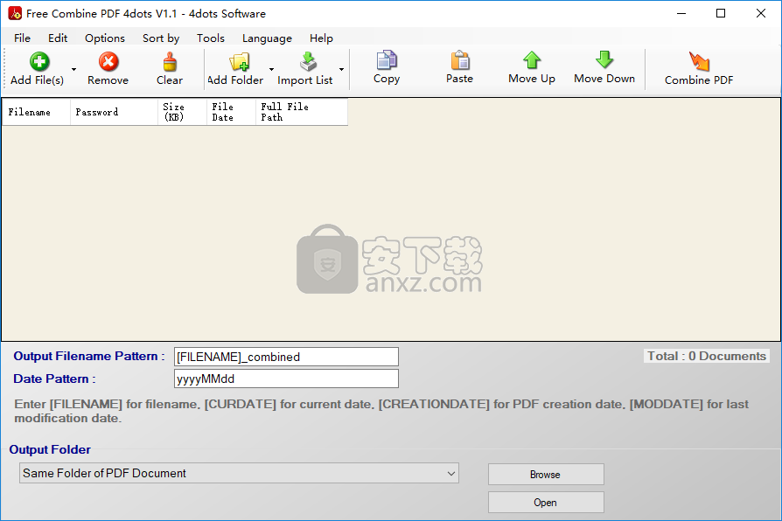782x521 pixels.
Task: Click the Open button
Action: tap(546, 502)
